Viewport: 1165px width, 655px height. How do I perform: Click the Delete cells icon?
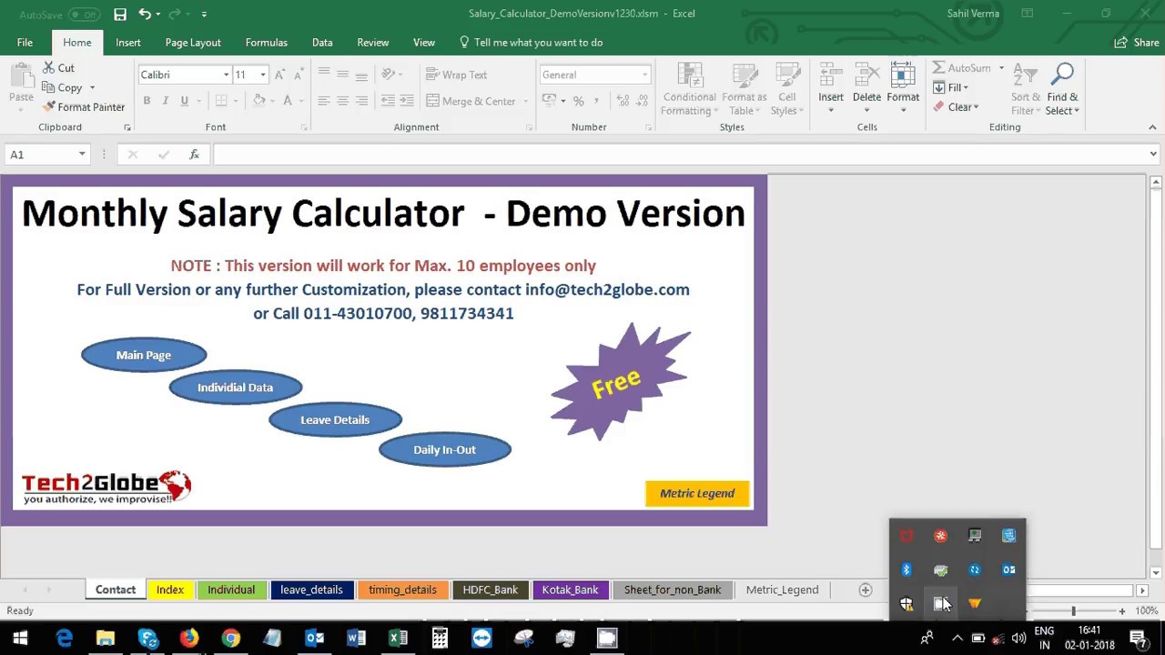(866, 76)
